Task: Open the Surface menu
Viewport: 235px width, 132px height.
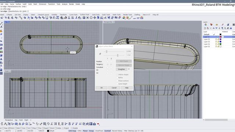Action: tap(18, 4)
